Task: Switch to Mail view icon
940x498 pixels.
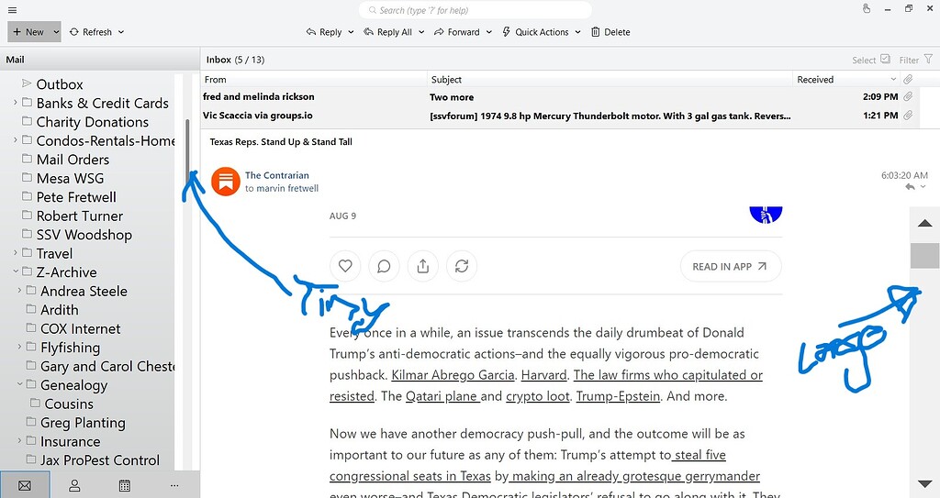Action: pos(25,485)
